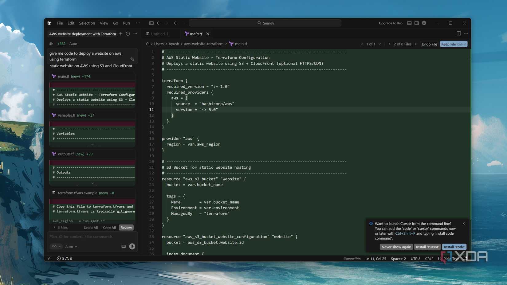Open the Auto model dropdown in chat input
Image resolution: width=507 pixels, height=285 pixels.
point(71,246)
